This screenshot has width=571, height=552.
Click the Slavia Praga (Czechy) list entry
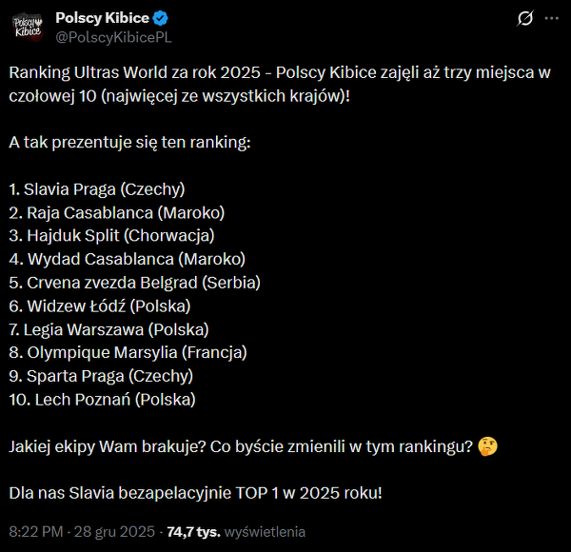(97, 188)
